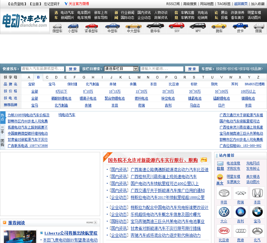The width and height of the screenshot is (267, 243).
Task: Open the 豪华车 black car icon
Action: point(155,26)
